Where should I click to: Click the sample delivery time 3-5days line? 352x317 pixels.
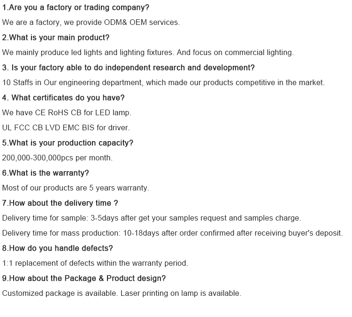pos(152,218)
